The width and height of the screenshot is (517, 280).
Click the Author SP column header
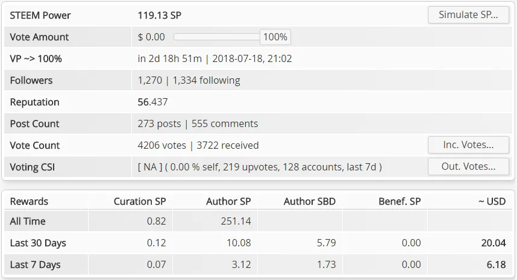[228, 202]
